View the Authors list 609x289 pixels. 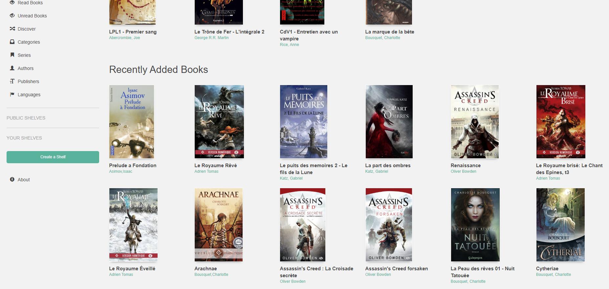pos(26,68)
